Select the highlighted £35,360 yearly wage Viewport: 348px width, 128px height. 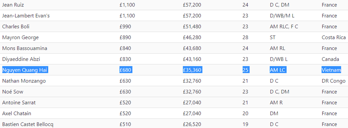192,70
